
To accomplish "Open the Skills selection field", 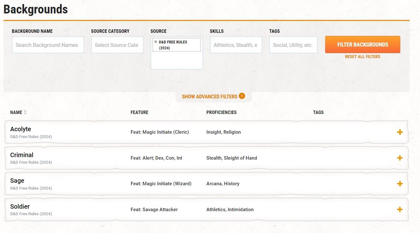I will (x=236, y=45).
